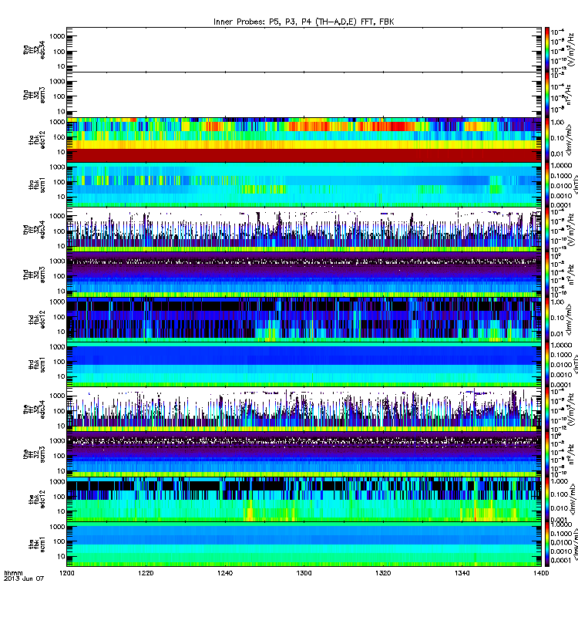Click the 1200 time axis label
This screenshot has width=578, height=617.
[x=66, y=573]
